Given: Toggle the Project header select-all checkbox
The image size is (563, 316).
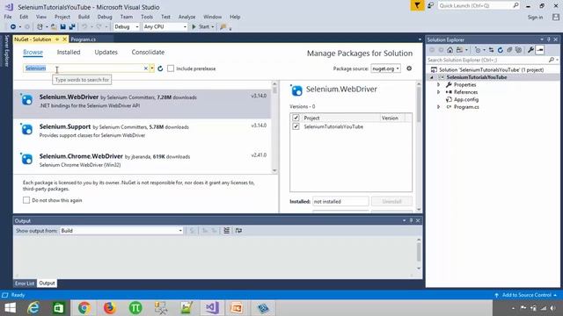Looking at the screenshot, I should 296,118.
